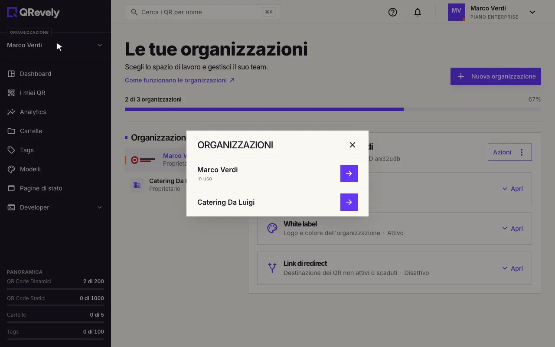Open Pagine di stato menu item
This screenshot has height=347, width=555.
(x=55, y=188)
